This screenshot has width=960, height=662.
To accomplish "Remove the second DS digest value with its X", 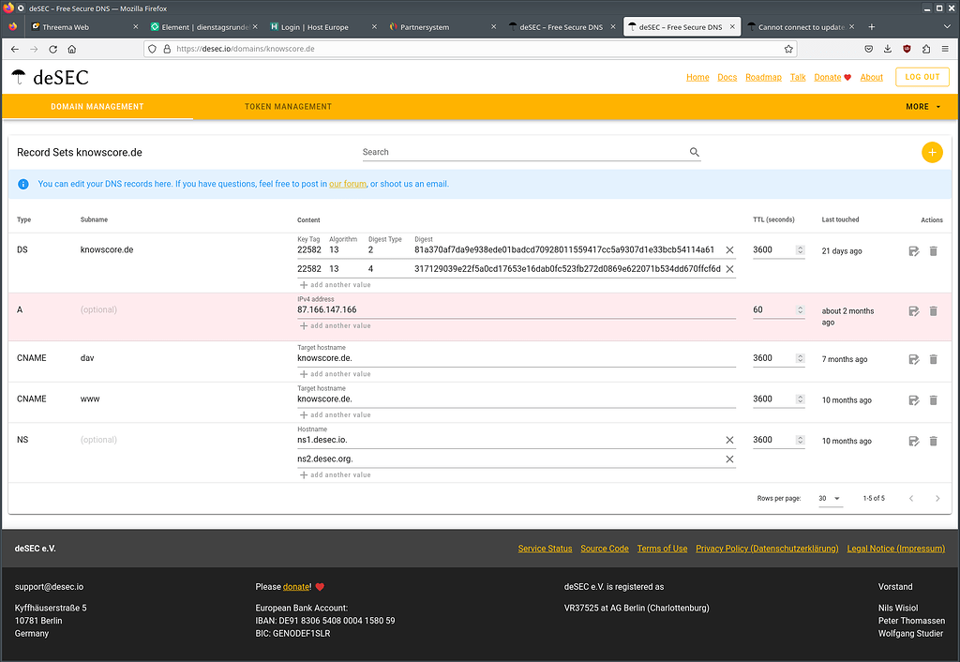I will pos(729,268).
